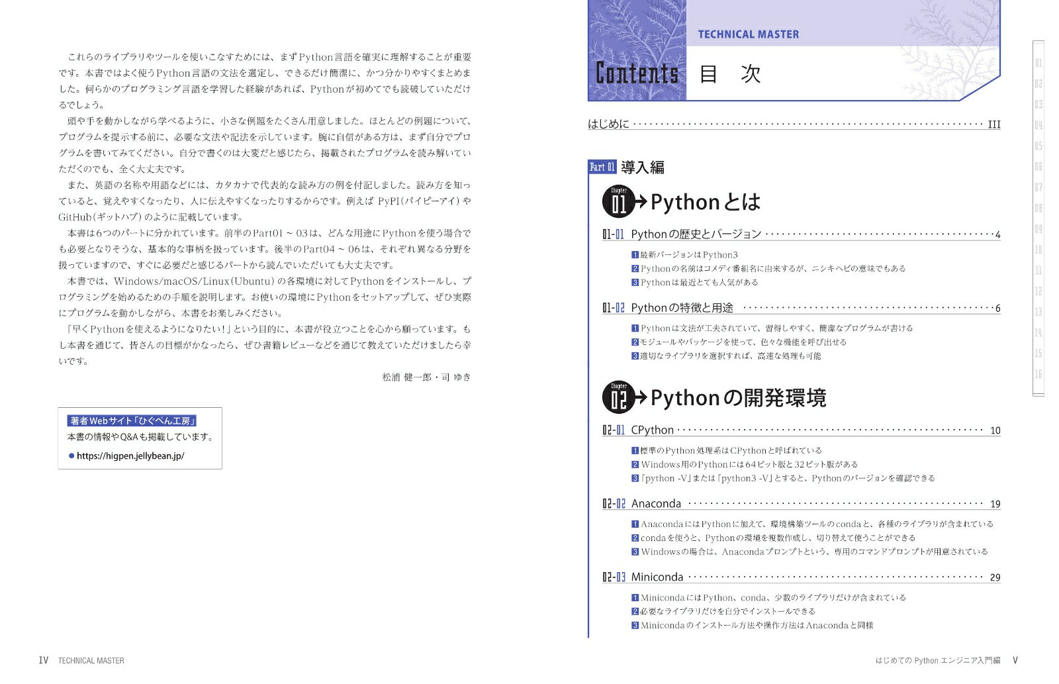1059x684 pixels.
Task: Click the blue dot beside the higpen URL
Action: click(x=71, y=456)
